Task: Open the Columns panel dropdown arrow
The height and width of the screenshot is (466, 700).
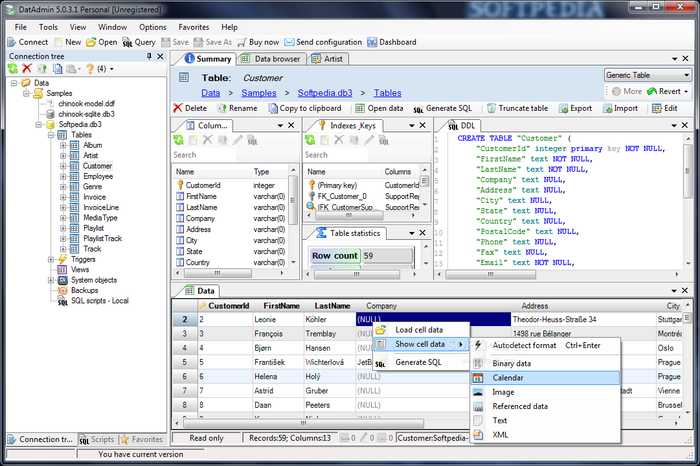Action: click(x=280, y=126)
